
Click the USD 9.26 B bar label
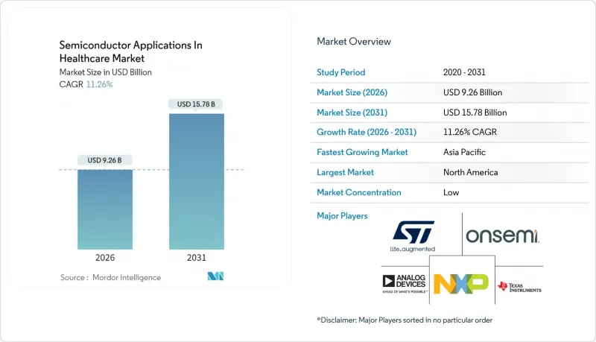(x=105, y=160)
